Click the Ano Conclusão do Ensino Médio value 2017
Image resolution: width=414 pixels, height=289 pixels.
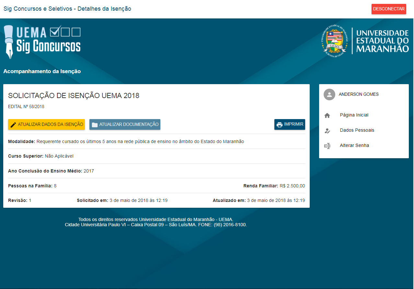click(x=89, y=171)
